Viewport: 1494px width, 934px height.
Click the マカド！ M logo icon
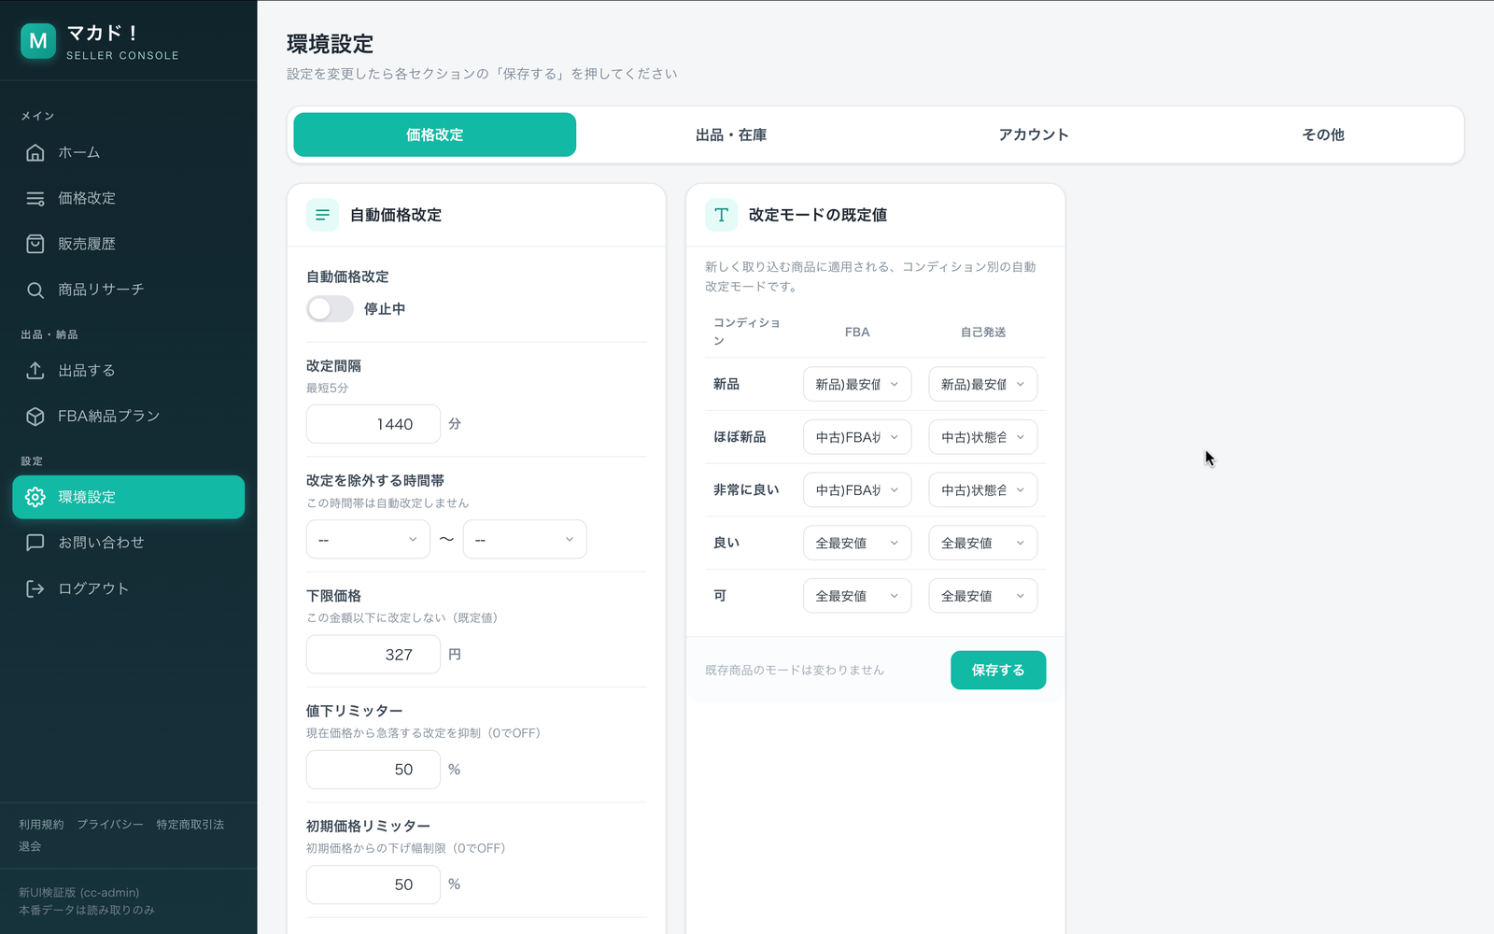click(38, 41)
